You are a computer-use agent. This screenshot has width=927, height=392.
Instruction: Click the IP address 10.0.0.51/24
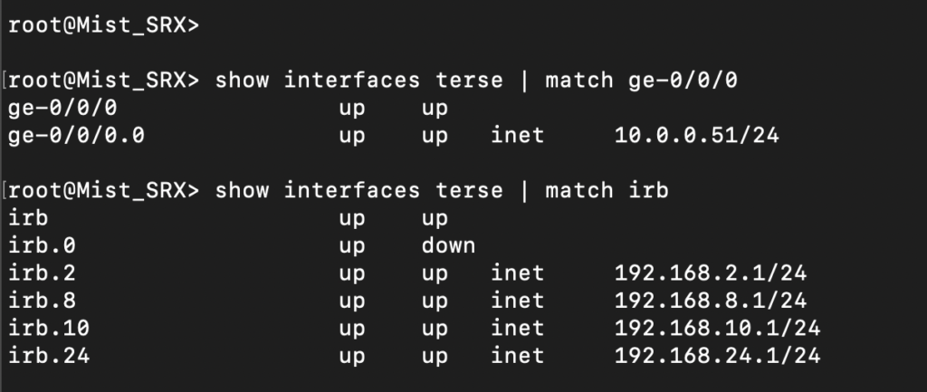[x=696, y=136]
